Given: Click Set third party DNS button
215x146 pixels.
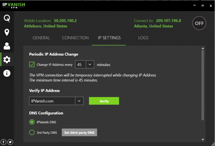Looking at the screenshot, I should [80, 132].
